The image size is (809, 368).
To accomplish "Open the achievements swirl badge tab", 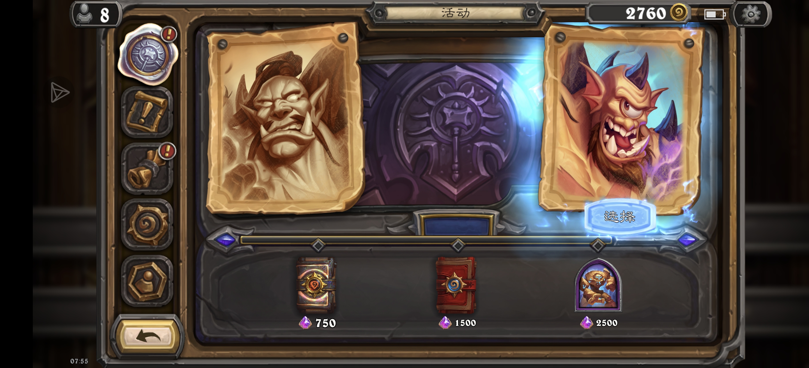I will coord(147,225).
